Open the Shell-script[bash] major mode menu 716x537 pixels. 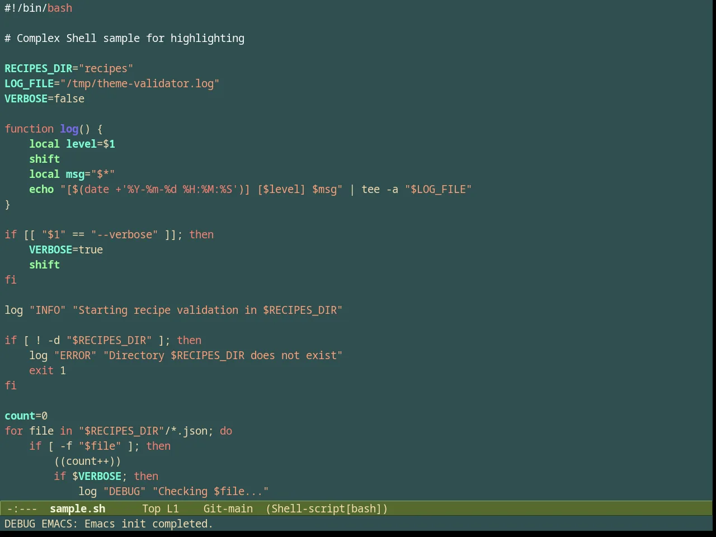327,508
